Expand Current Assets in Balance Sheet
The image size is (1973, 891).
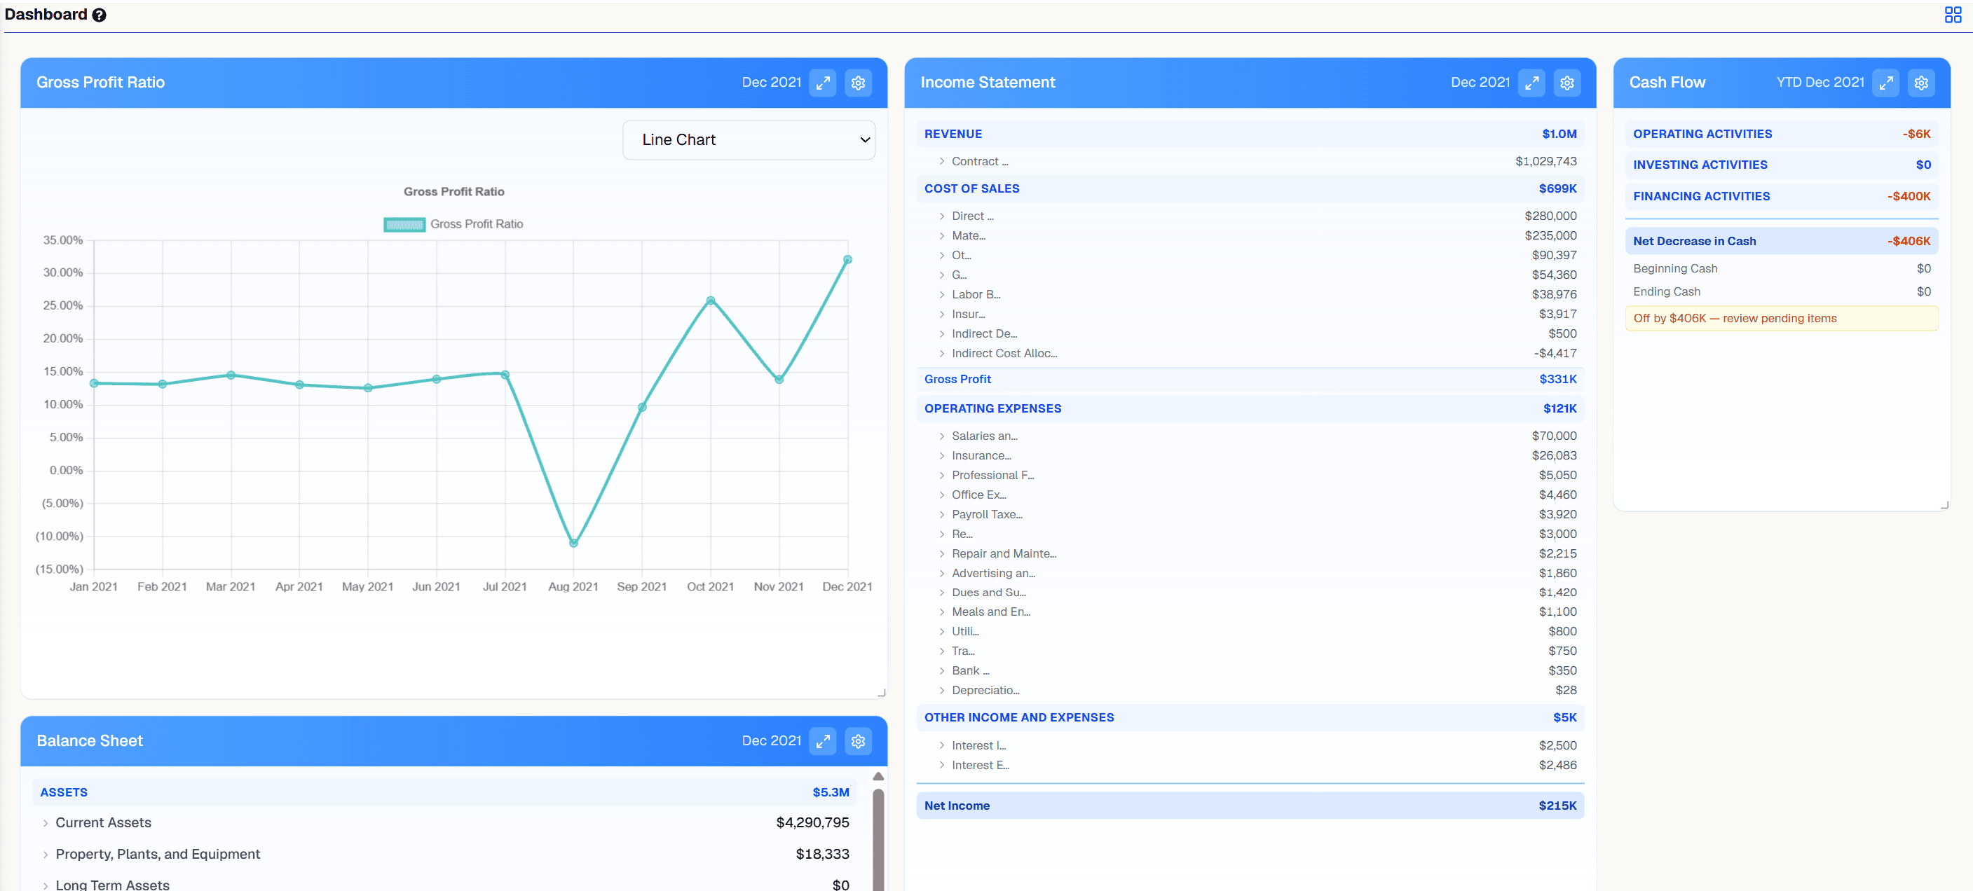[45, 823]
